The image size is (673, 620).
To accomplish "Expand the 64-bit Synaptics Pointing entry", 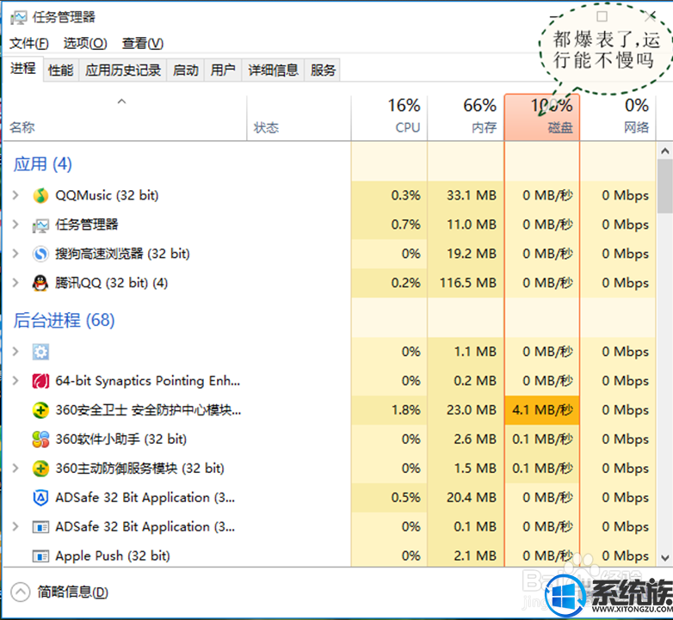I will [15, 381].
